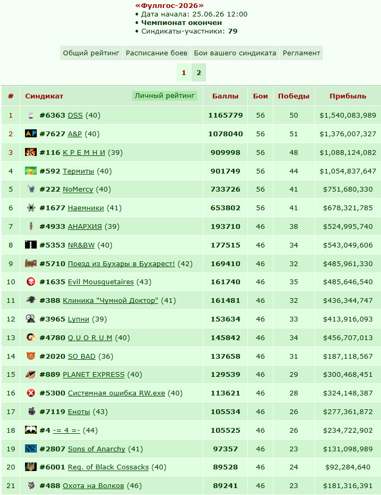Switch to Бои вашего синдиката tab

[235, 53]
